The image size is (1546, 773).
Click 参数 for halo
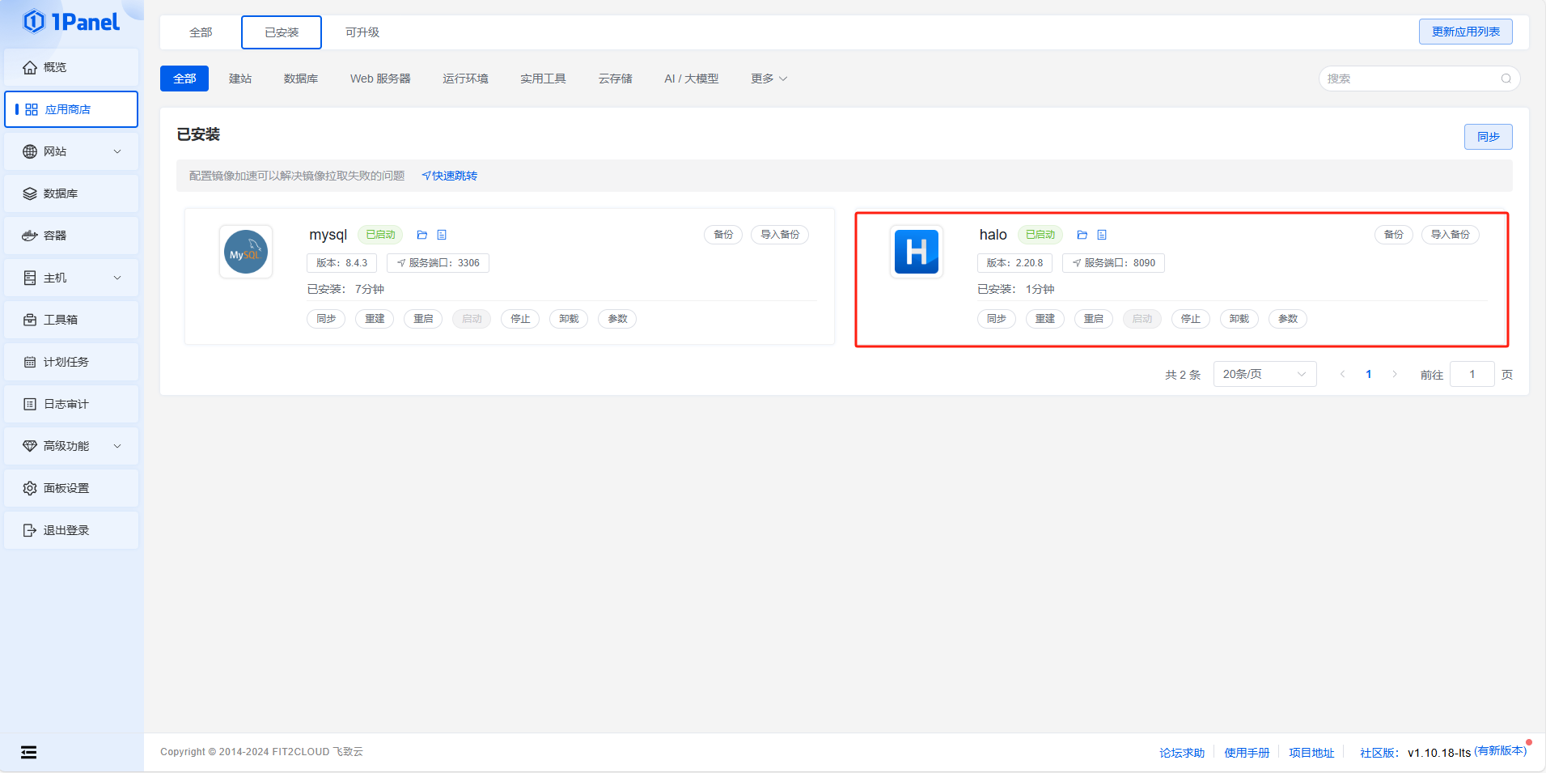point(1288,319)
